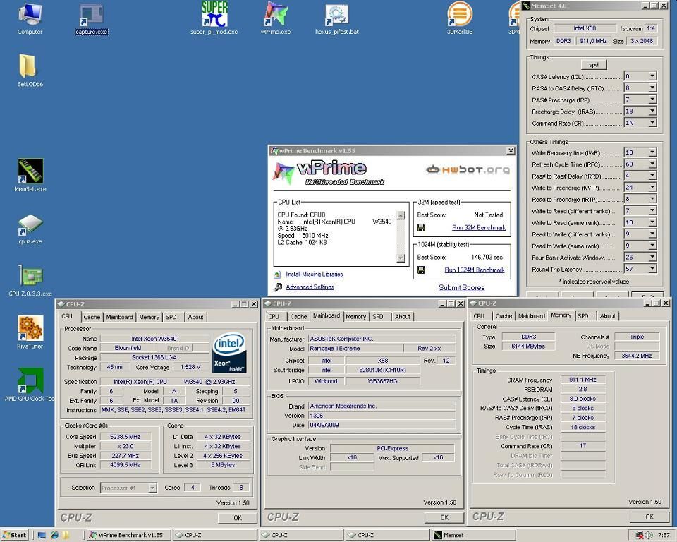
Task: Click OK in the left CPU-Z window
Action: [238, 518]
